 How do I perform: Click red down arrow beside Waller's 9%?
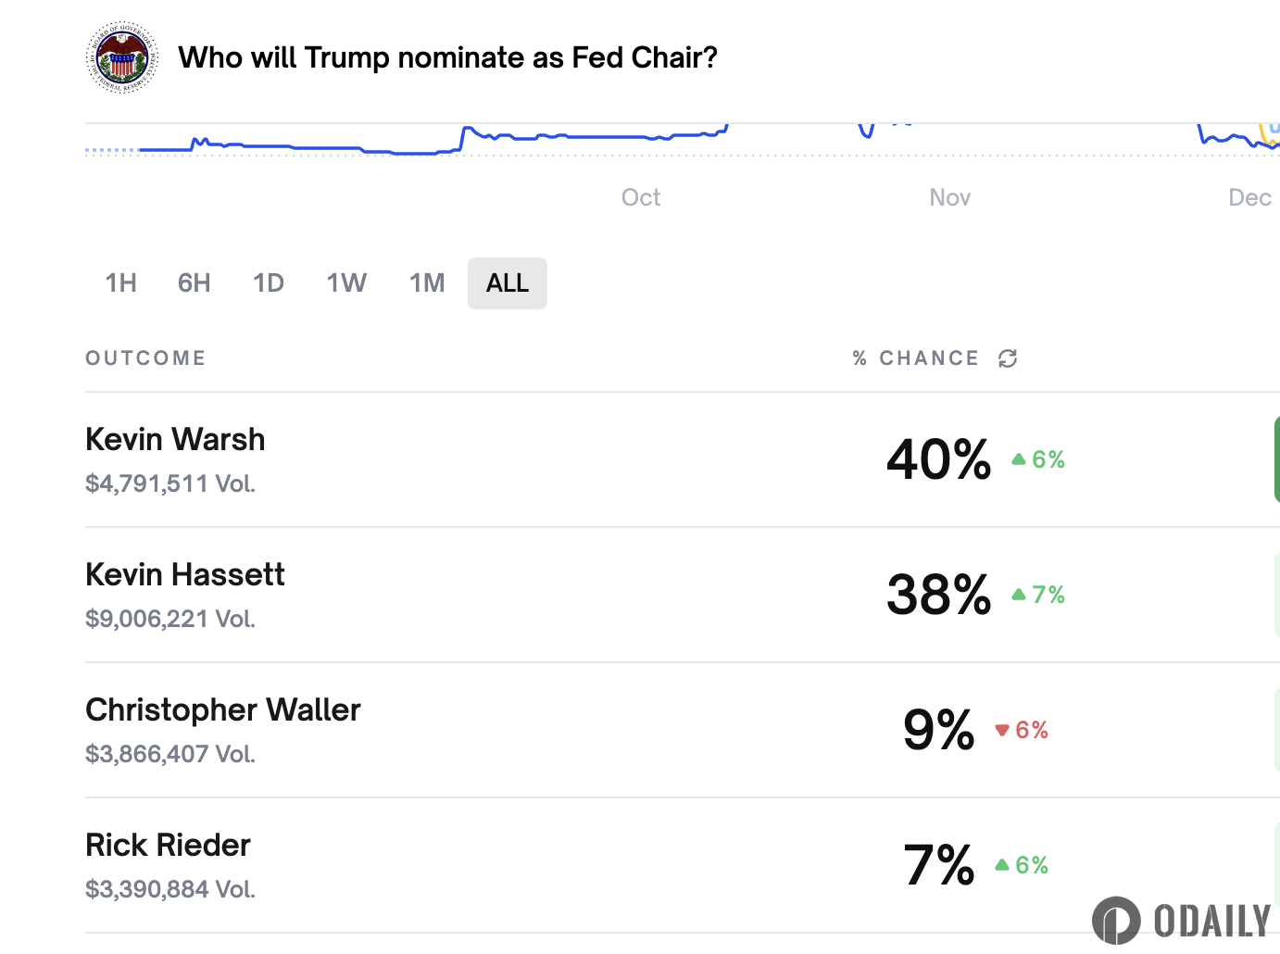point(1002,730)
